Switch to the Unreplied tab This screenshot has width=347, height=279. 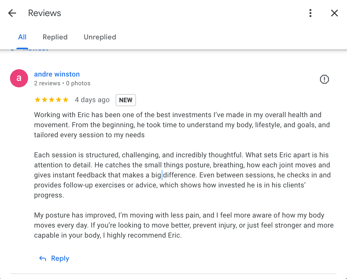(x=100, y=37)
